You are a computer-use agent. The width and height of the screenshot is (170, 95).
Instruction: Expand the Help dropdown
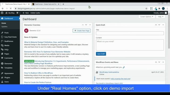point(160,17)
